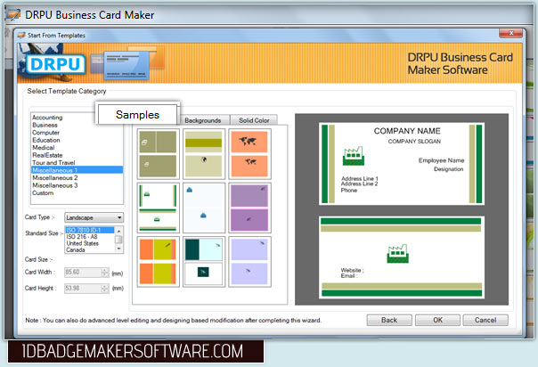Click the DRPU logo in banner
Viewport: 538px width, 367px height.
(x=55, y=64)
